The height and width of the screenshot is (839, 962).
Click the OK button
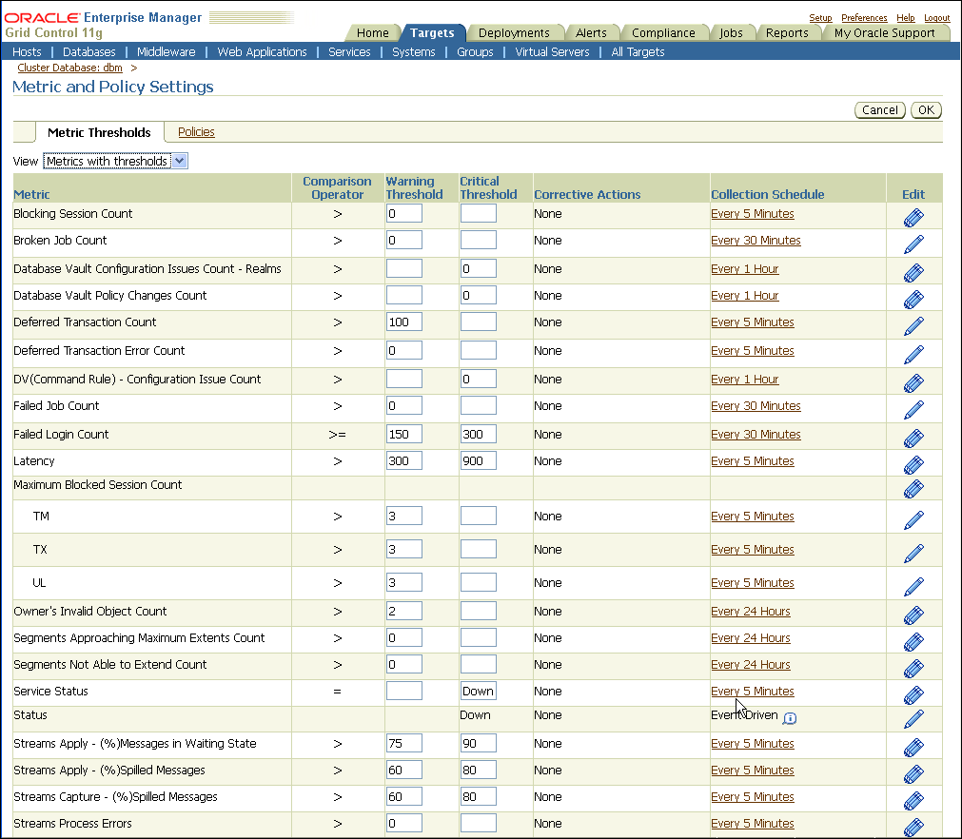click(x=926, y=109)
